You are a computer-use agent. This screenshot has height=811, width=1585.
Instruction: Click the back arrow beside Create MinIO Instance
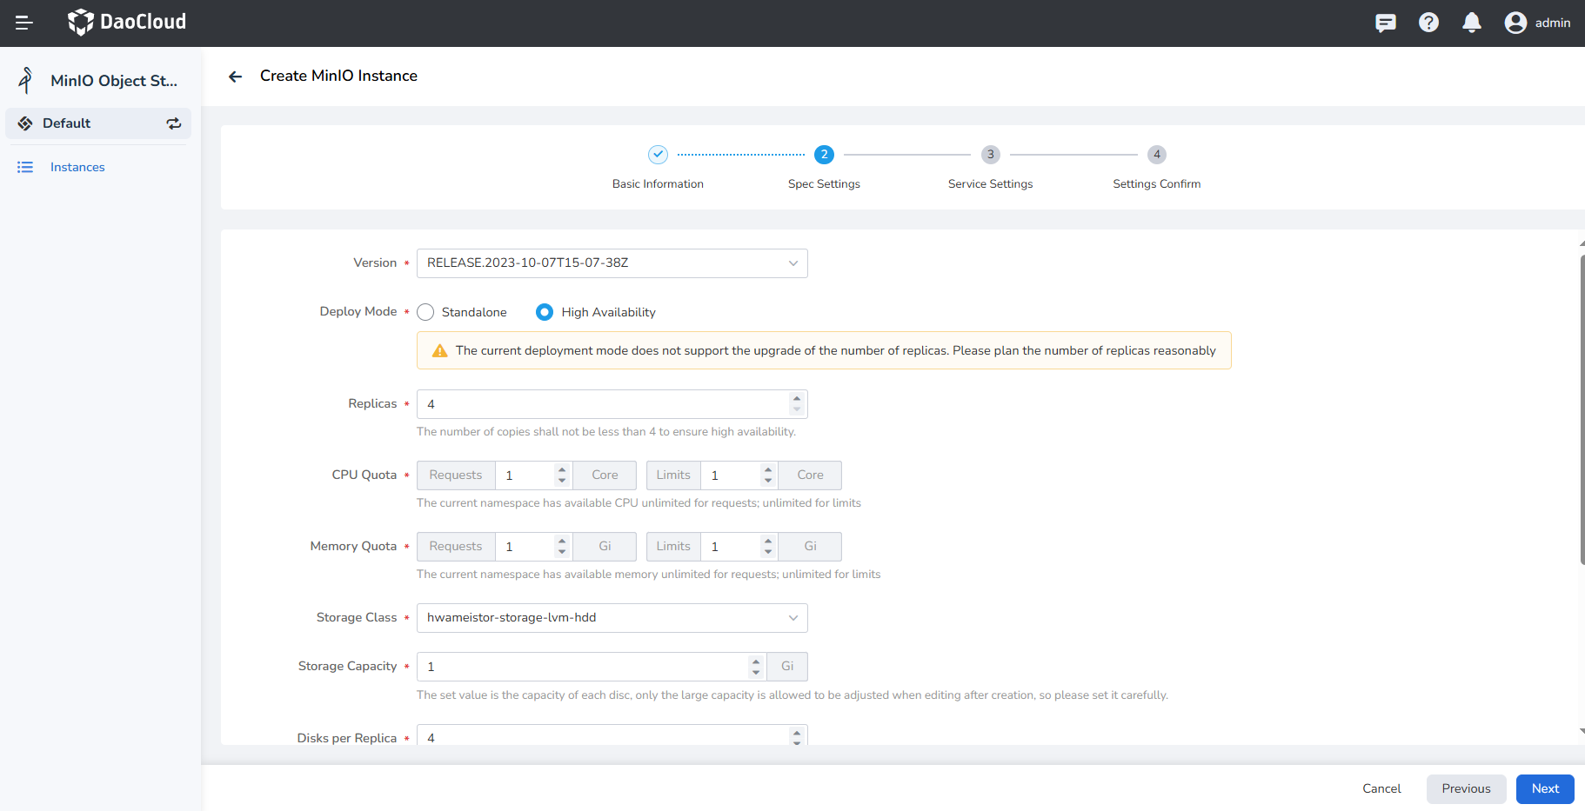coord(235,76)
